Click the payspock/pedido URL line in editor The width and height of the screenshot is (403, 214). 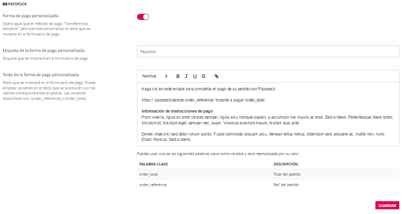click(203, 100)
